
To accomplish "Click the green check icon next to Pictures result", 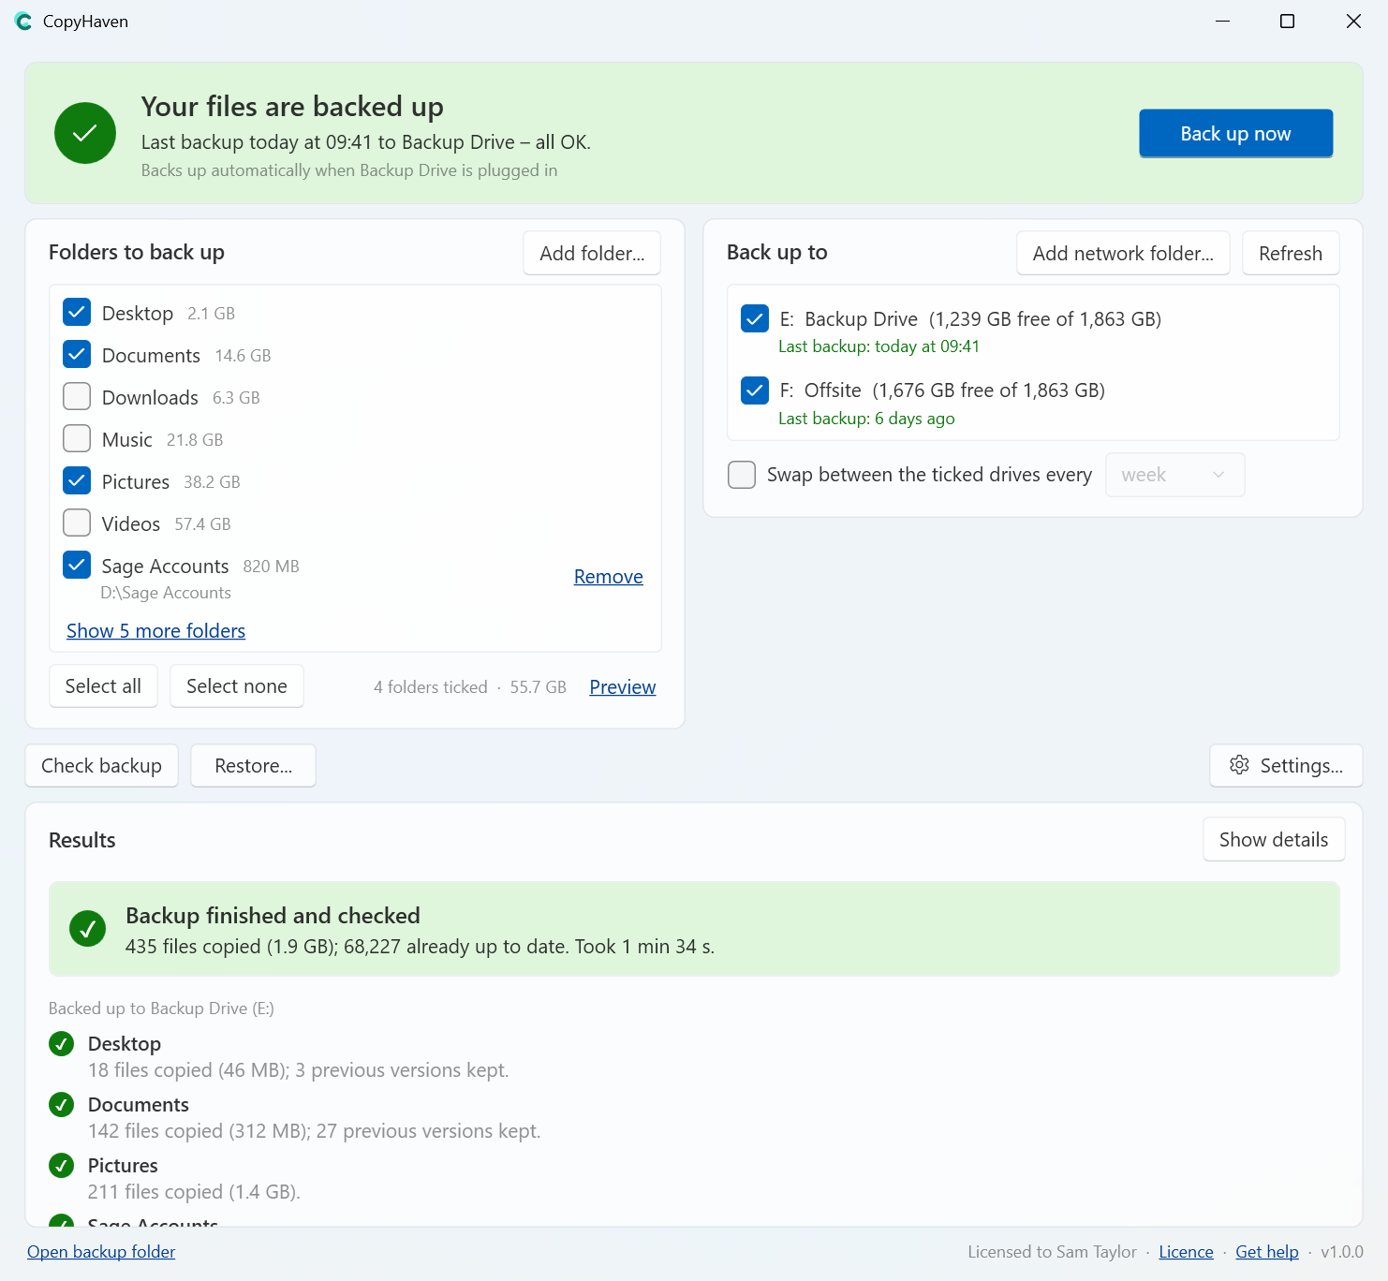I will pyautogui.click(x=62, y=1165).
